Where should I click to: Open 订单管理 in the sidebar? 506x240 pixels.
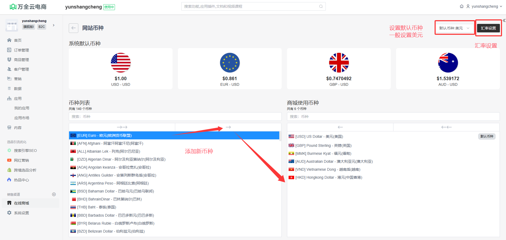[21, 50]
